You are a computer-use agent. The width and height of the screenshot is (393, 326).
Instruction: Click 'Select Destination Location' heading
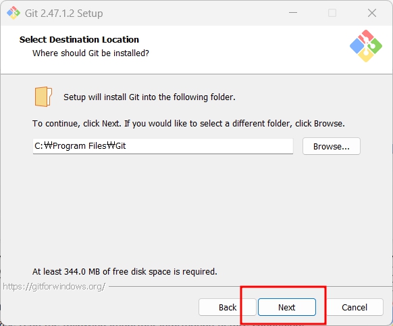[x=79, y=40]
